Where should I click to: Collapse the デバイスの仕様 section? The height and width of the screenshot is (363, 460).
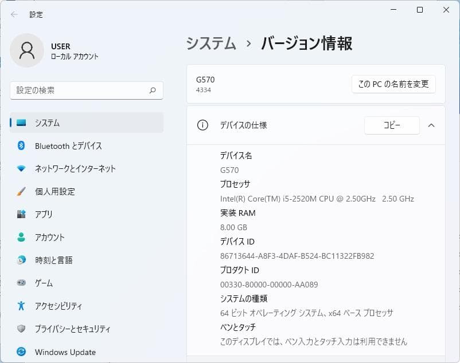(x=432, y=125)
